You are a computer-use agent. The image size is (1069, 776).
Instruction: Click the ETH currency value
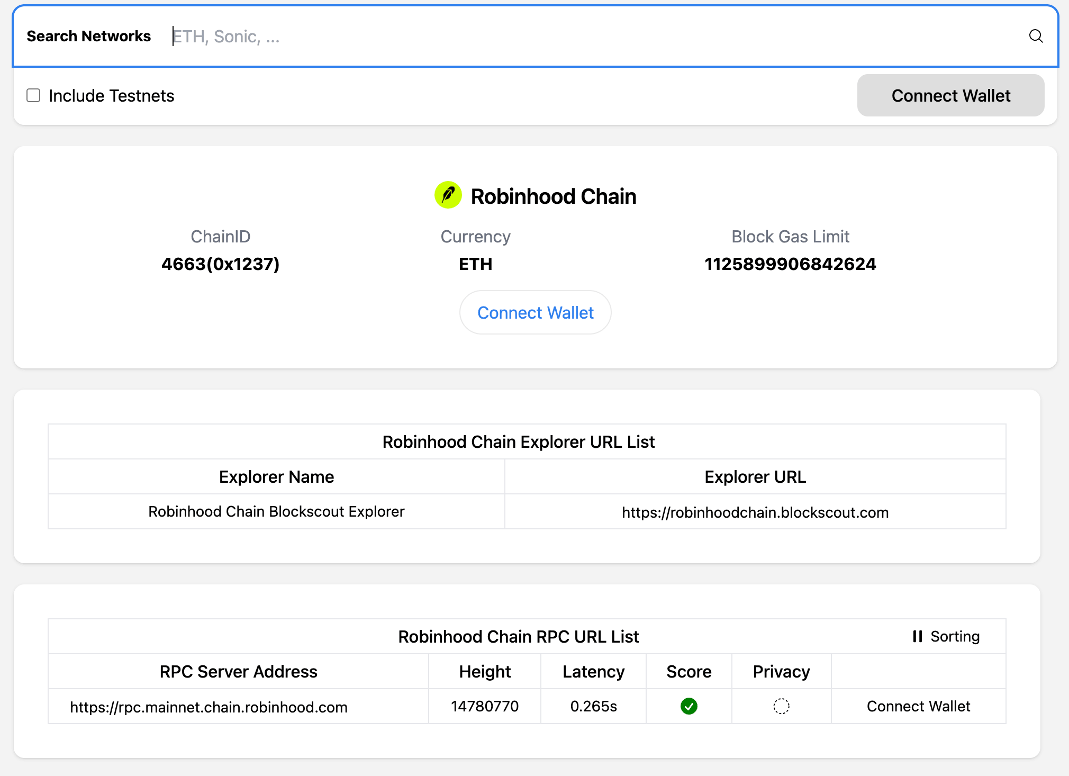click(x=475, y=264)
